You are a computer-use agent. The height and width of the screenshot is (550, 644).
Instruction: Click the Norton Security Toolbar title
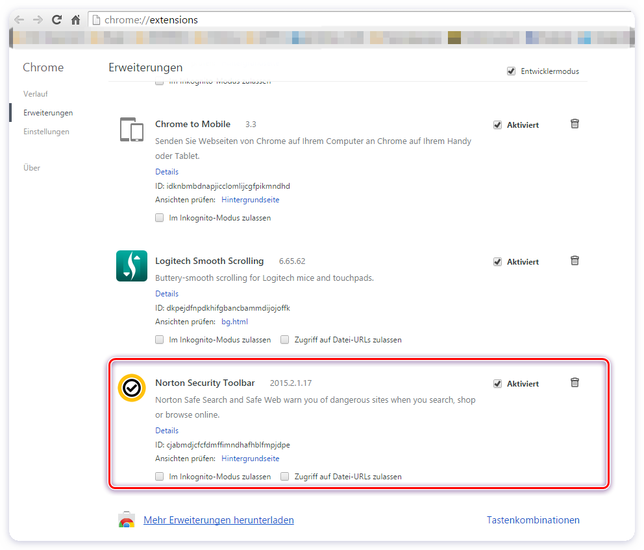(x=205, y=383)
